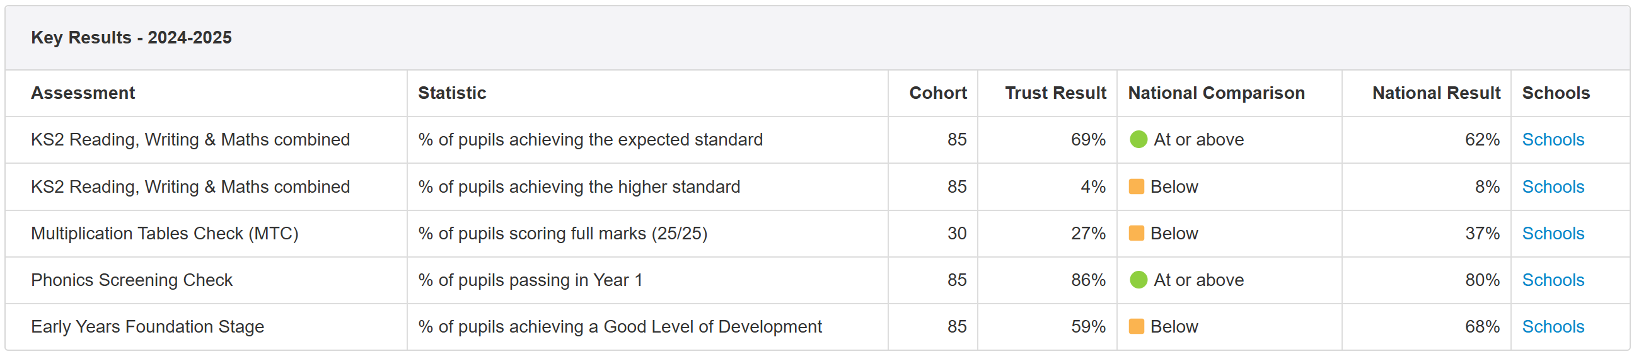Screen dimensions: 1634x354
Task: Select the Multiplication Tables Check (MTC) cell
Action: click(165, 233)
